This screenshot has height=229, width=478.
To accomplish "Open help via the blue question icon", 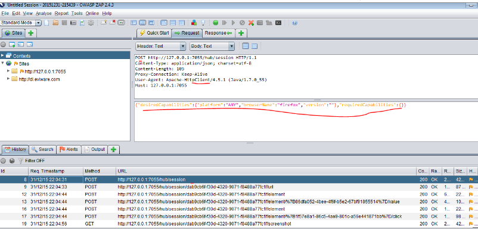I will tap(294, 23).
